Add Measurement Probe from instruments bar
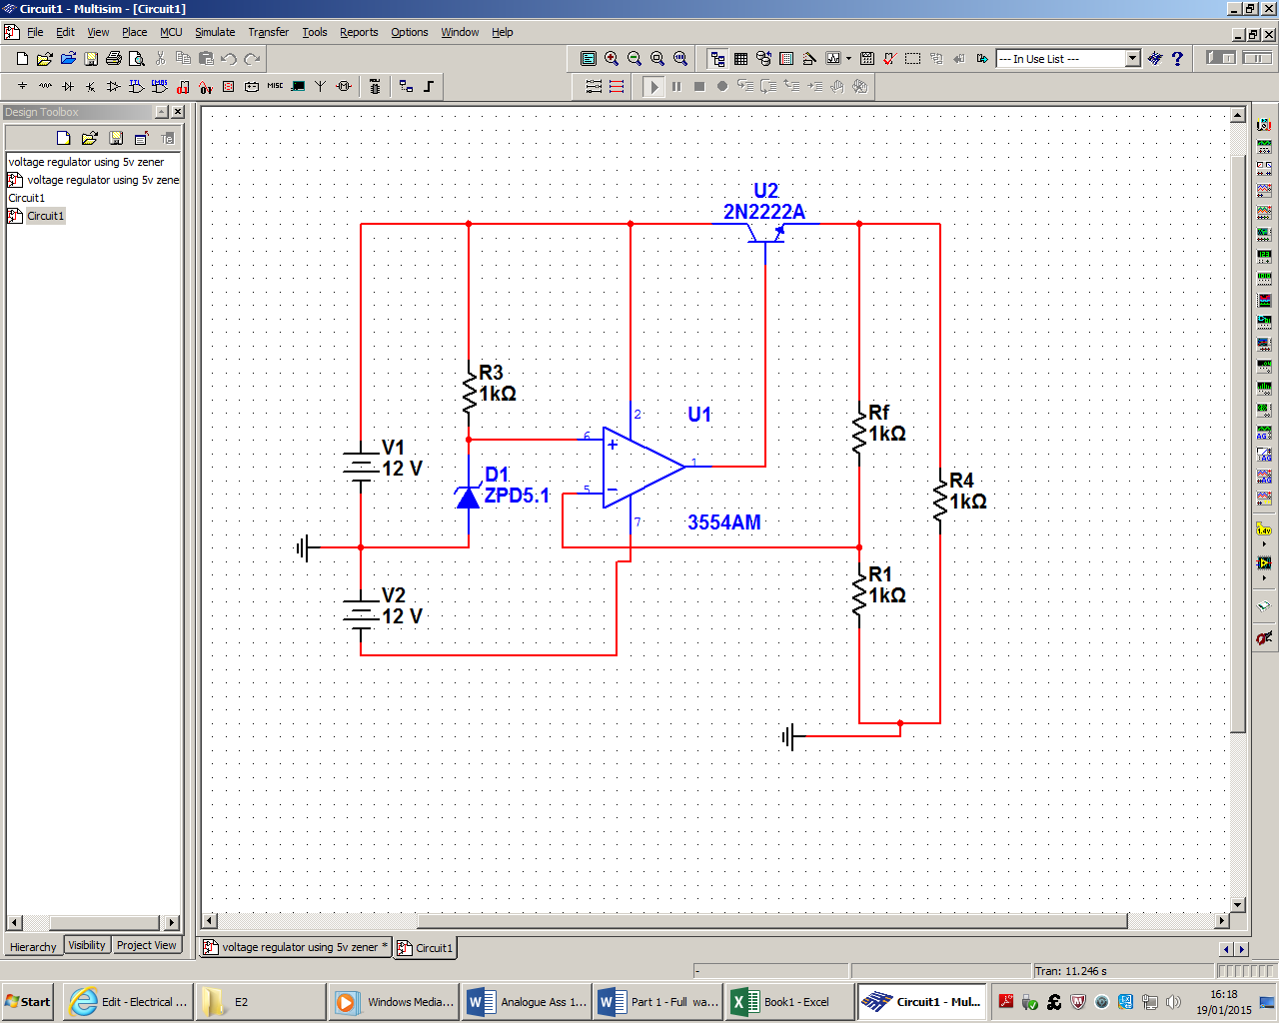Screen dimensions: 1279x1023 tap(1264, 530)
